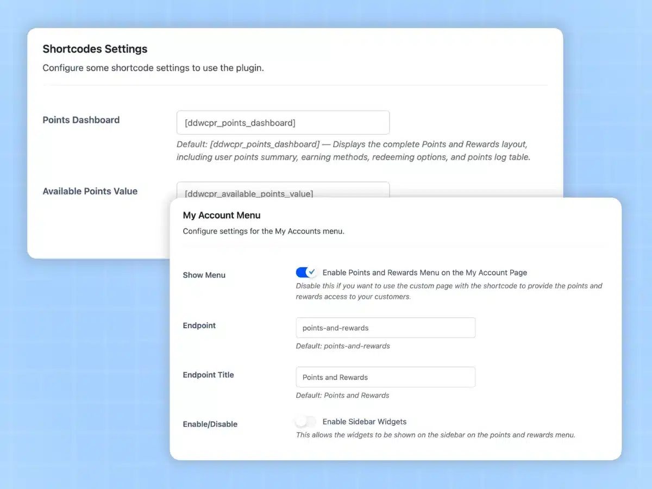Click 'Default: Points and Rewards' hint text
The width and height of the screenshot is (652, 489).
click(342, 396)
